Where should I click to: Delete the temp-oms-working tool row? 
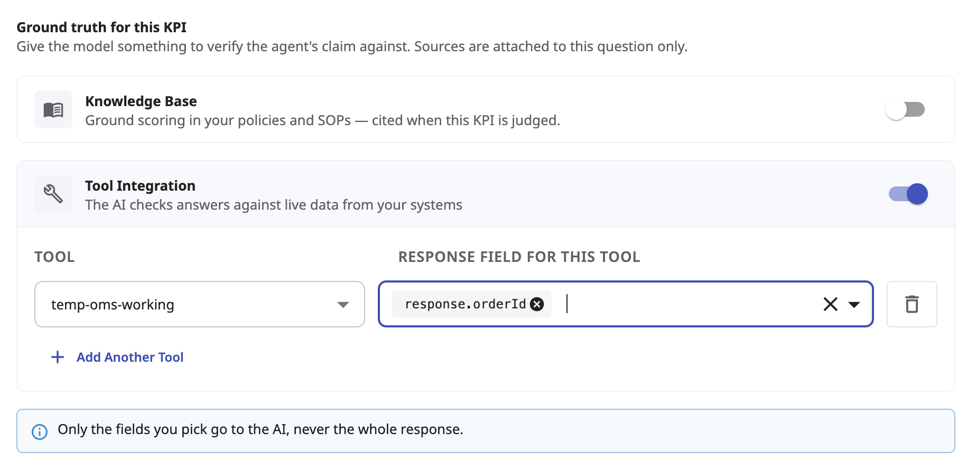912,304
